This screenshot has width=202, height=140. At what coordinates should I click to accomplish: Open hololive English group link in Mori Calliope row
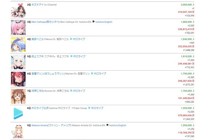[104, 22]
